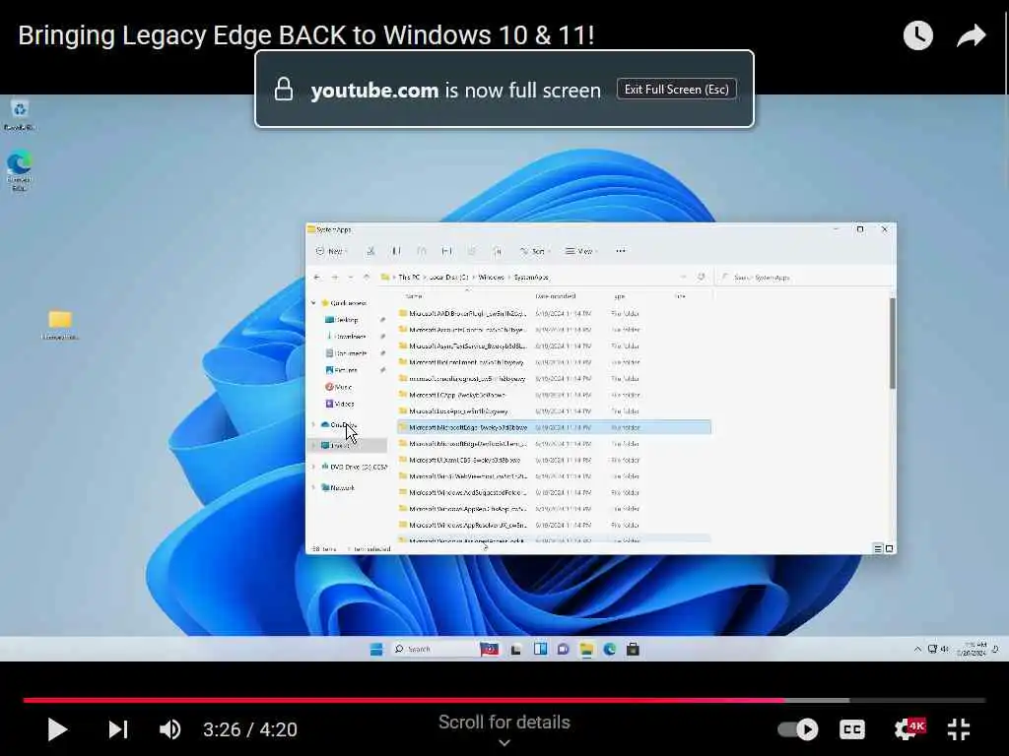Click the Explorer Forward arrow
Screen dimensions: 1009x756
[335, 277]
